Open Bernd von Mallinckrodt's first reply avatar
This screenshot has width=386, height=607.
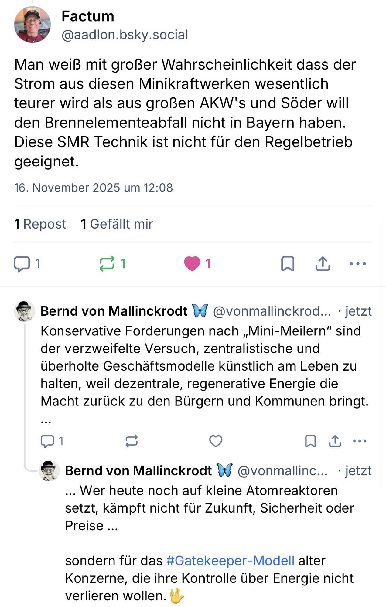click(x=25, y=311)
